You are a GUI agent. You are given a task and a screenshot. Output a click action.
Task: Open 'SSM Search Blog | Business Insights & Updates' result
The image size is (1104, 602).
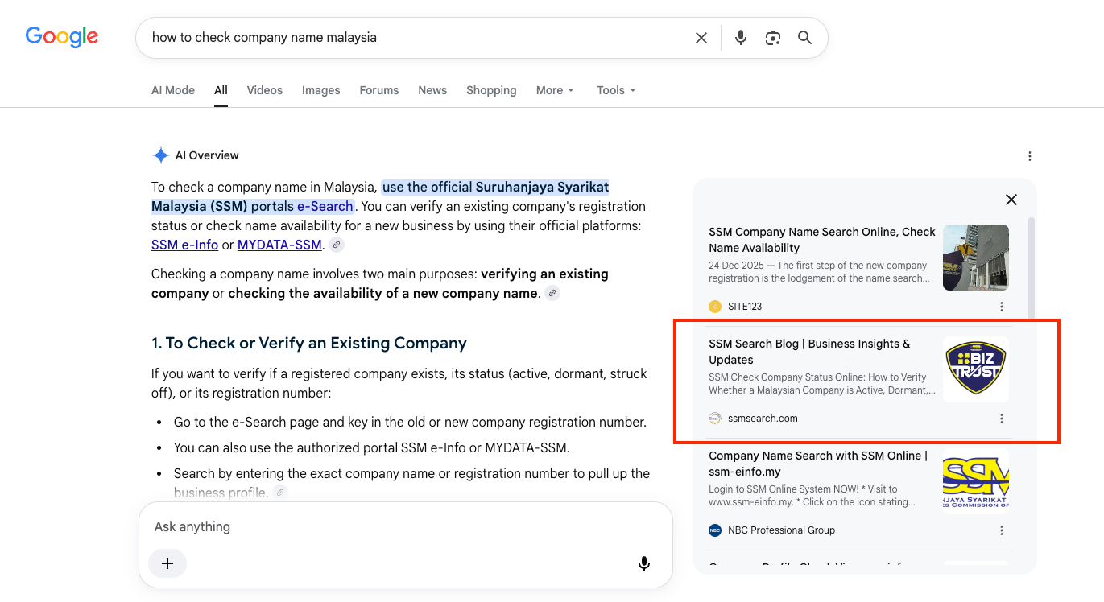(809, 352)
